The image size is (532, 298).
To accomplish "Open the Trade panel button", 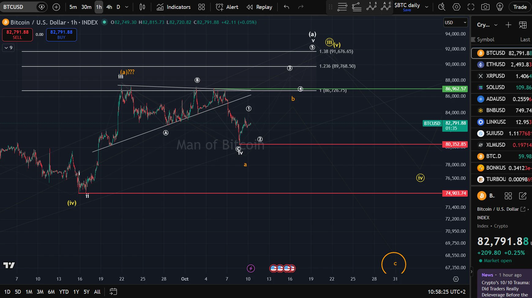I will [520, 7].
